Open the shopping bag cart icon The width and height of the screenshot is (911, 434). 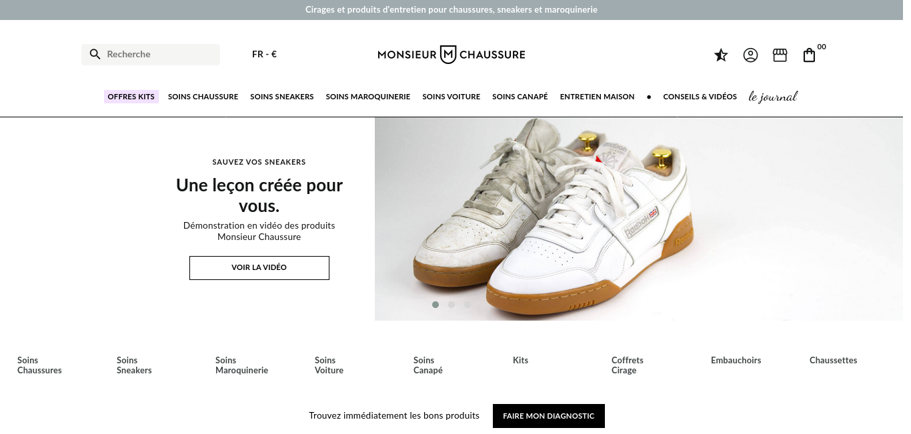tap(809, 55)
